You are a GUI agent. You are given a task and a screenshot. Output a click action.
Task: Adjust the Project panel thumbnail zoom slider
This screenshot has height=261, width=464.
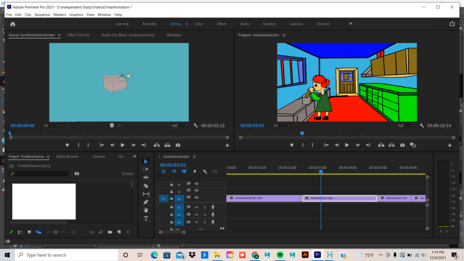(56, 232)
